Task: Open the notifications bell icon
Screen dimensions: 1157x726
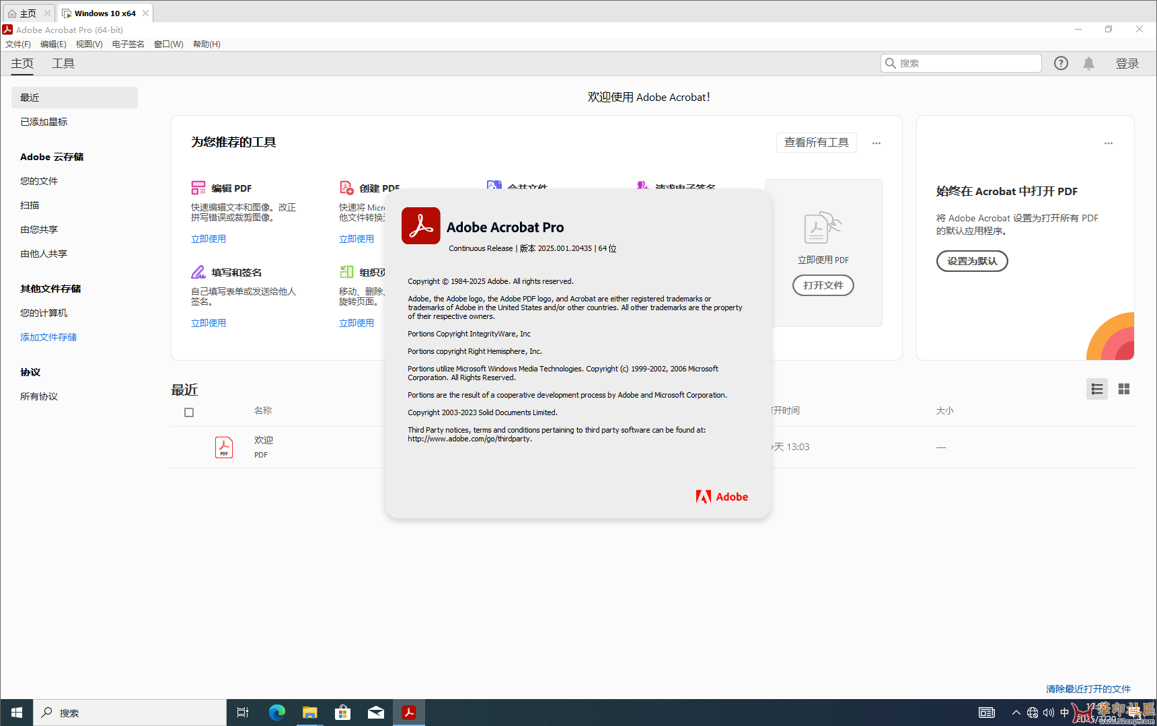Action: tap(1088, 63)
